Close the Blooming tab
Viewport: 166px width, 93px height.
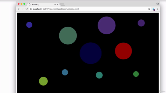point(58,4)
